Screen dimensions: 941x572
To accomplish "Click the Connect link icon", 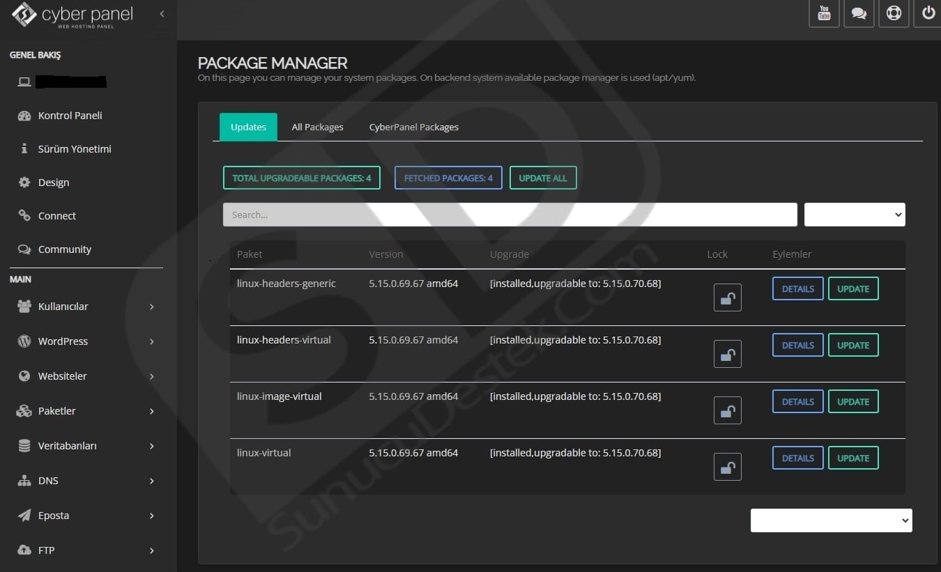I will [24, 216].
